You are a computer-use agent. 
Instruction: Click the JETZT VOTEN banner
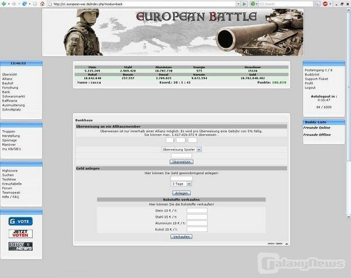[20, 234]
